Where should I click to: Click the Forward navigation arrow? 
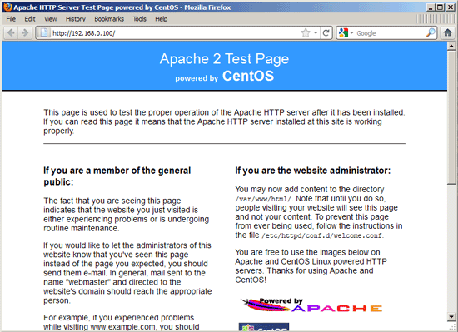(x=25, y=32)
